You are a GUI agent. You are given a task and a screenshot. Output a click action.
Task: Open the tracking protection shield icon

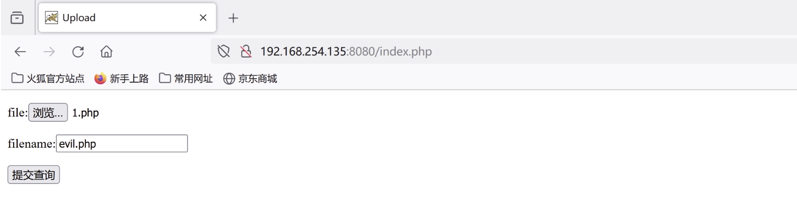pyautogui.click(x=223, y=51)
